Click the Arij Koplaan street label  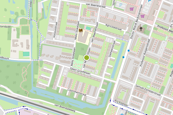[x=121, y=103]
